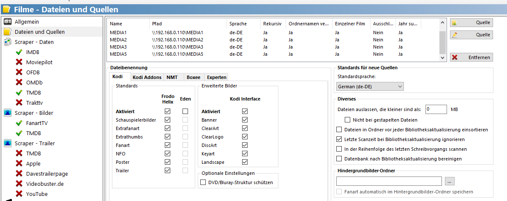Click the sources list scroll-down arrow
This screenshot has height=201, width=507.
click(x=442, y=57)
